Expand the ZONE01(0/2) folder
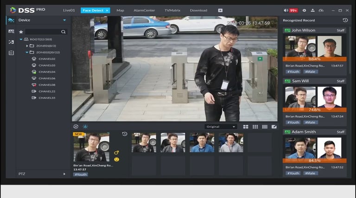Screen dimensions: 356x198 tap(27, 46)
